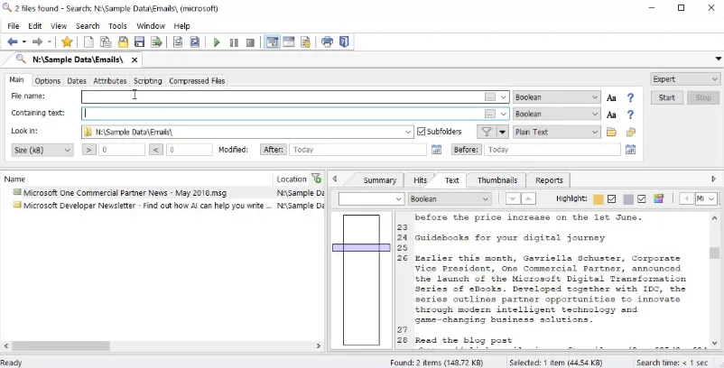
Task: Browse for folder using yellow folder icon
Action: (611, 132)
